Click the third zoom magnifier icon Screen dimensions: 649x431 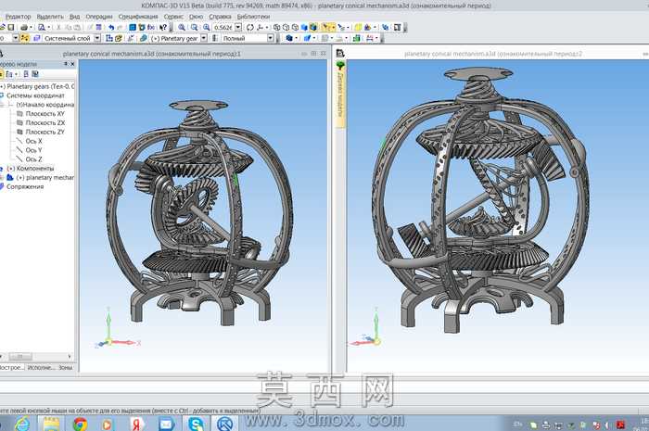click(x=206, y=27)
